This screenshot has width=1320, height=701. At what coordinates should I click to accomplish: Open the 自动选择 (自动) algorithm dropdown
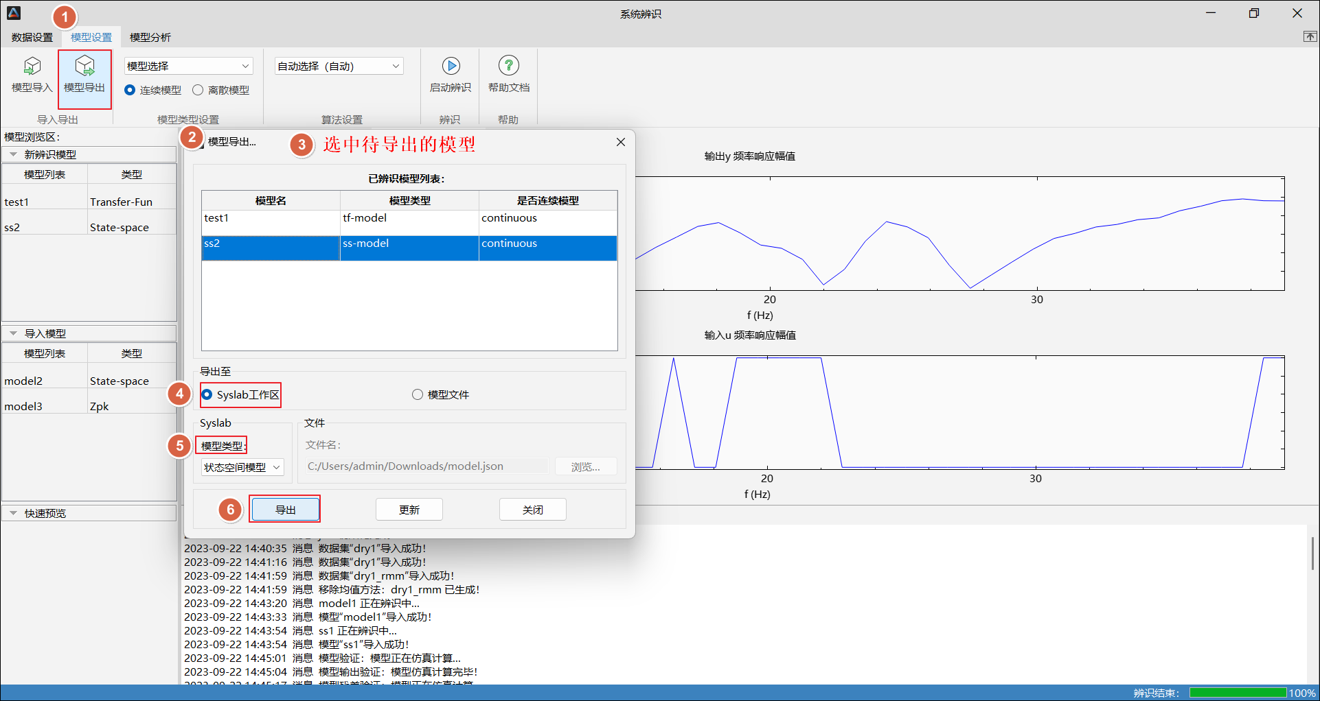pos(339,67)
